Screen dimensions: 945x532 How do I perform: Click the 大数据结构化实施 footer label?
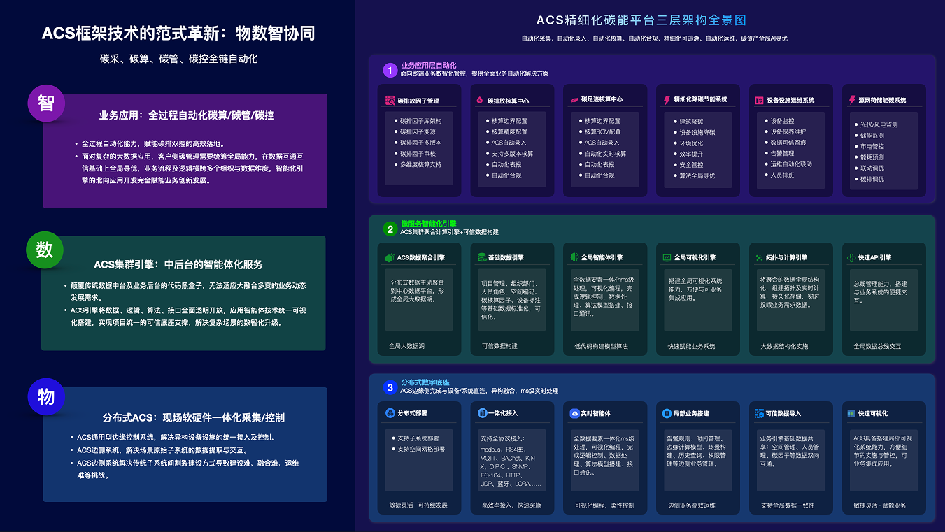click(784, 346)
